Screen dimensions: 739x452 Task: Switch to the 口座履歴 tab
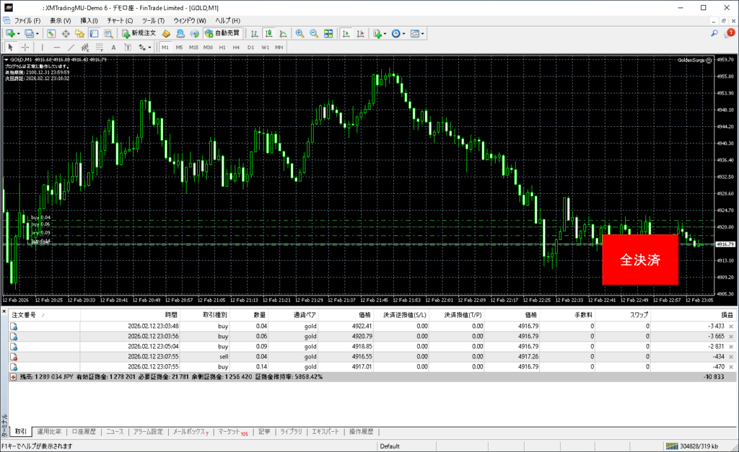click(x=84, y=432)
